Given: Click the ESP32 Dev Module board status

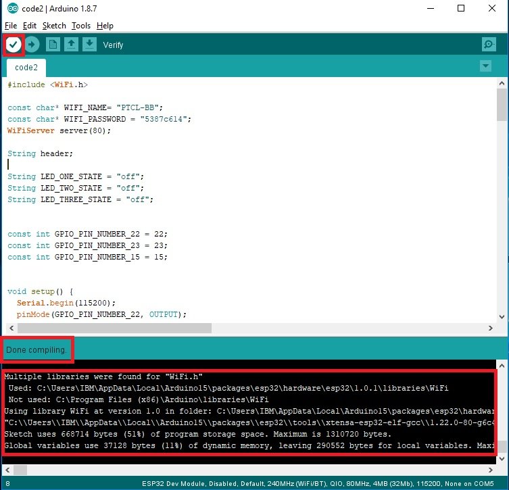Looking at the screenshot, I should [x=318, y=483].
